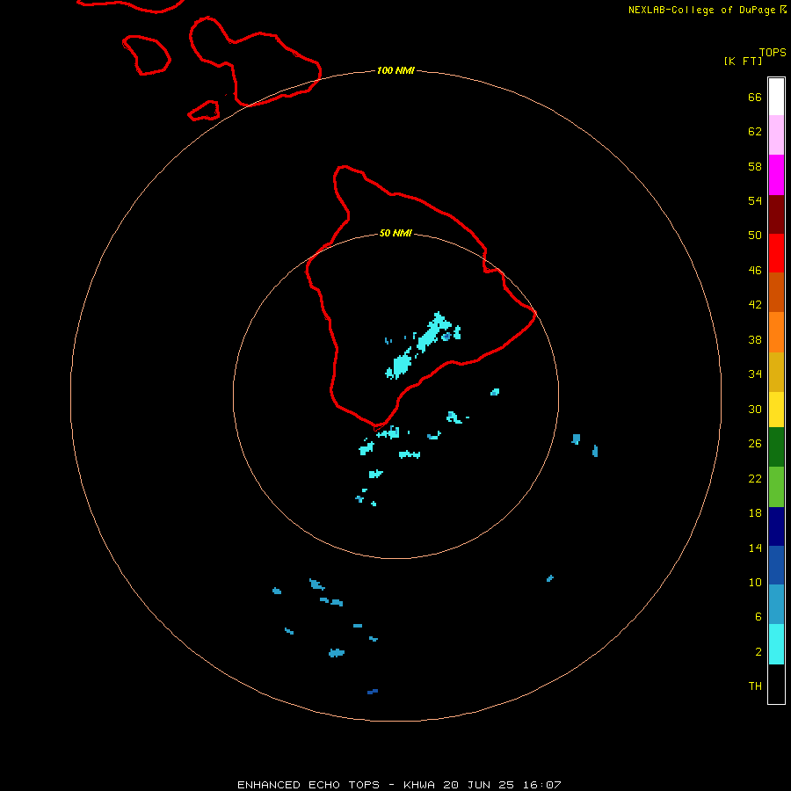791x791 pixels.
Task: Click the legend value 34
Action: 755,374
